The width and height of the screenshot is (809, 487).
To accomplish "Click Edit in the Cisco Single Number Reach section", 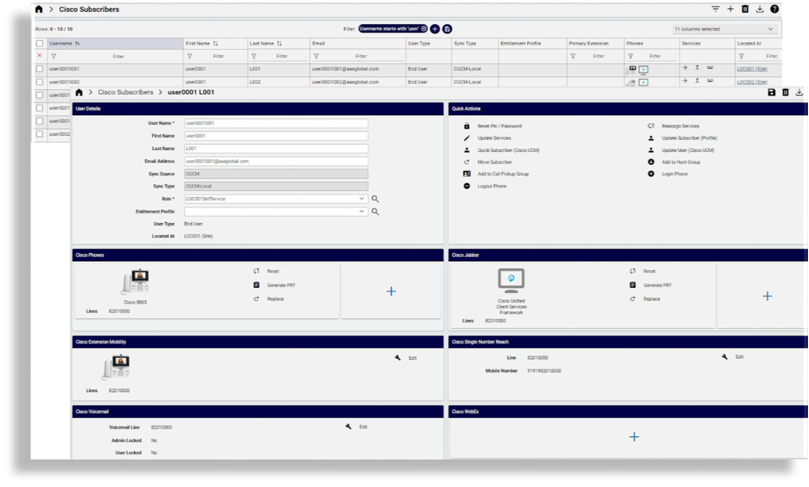I will point(739,357).
